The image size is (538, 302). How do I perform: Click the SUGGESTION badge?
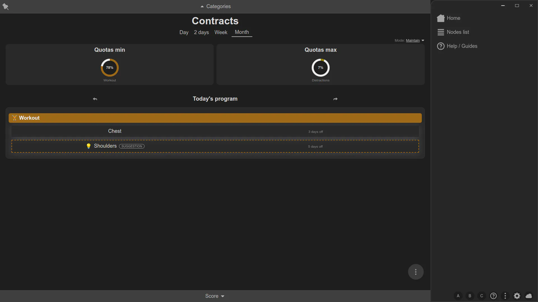click(x=132, y=146)
